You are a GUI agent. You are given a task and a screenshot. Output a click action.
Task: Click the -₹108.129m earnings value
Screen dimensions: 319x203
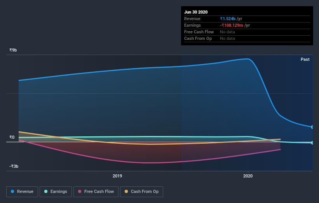coord(231,25)
